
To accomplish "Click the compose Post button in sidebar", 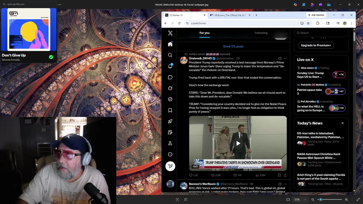I will tap(170, 166).
